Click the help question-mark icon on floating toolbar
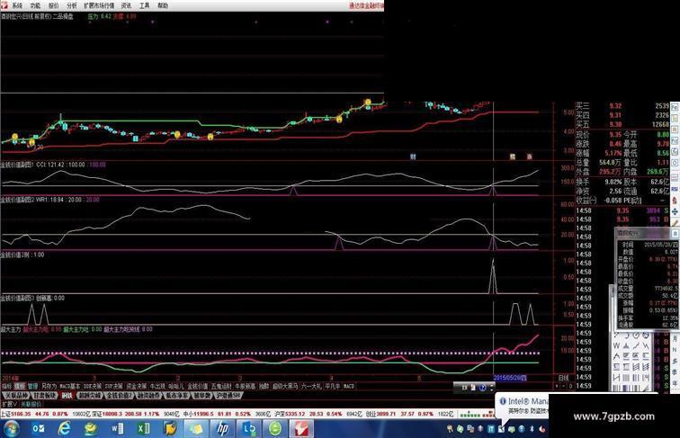The image size is (680, 438). click(x=483, y=388)
